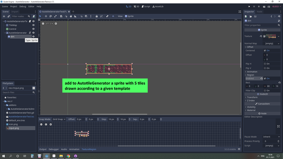Viewport: 283px width, 159px height.
Task: Open Normal Map empty dropdown
Action: coord(272,43)
